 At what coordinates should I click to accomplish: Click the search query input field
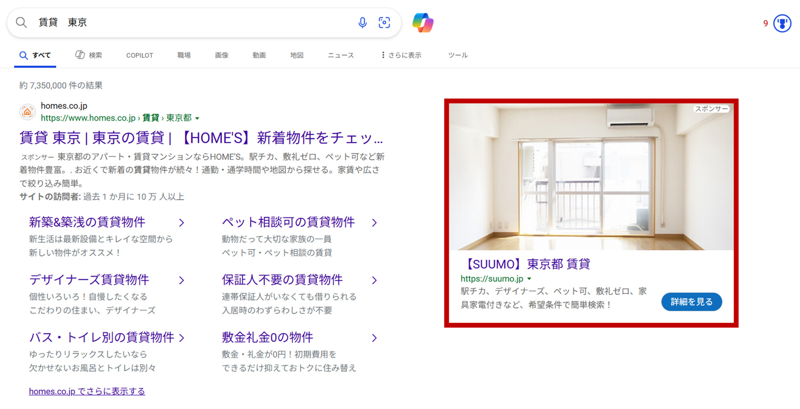pos(192,22)
